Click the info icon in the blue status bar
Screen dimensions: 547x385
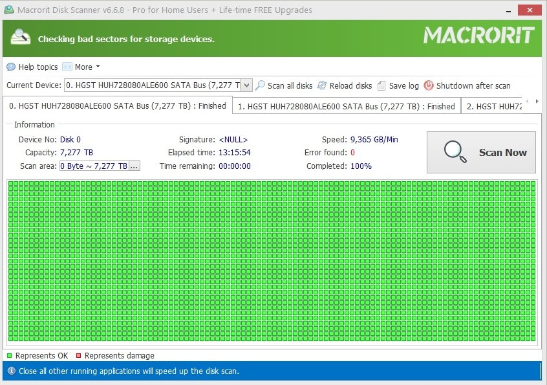(x=12, y=371)
